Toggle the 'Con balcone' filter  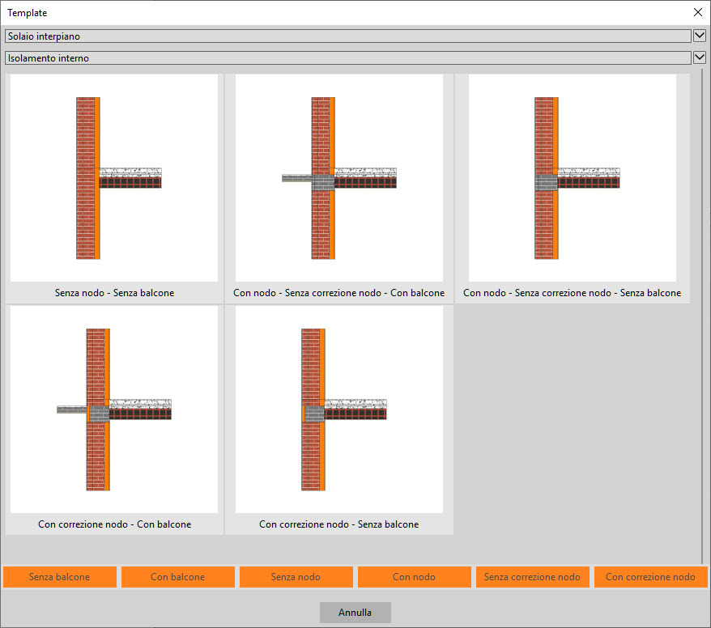(178, 577)
